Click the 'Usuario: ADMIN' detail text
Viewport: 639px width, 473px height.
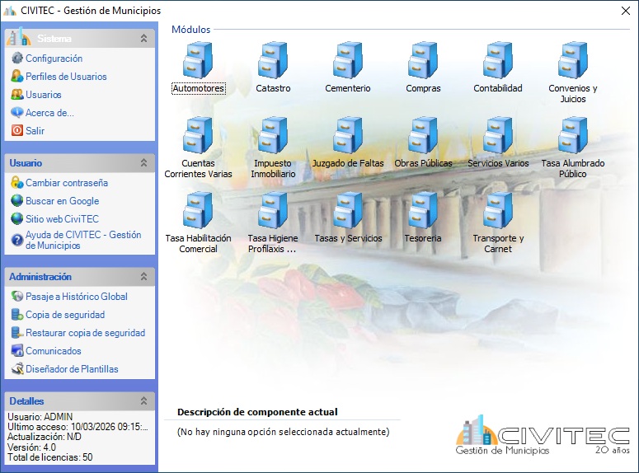pos(40,416)
